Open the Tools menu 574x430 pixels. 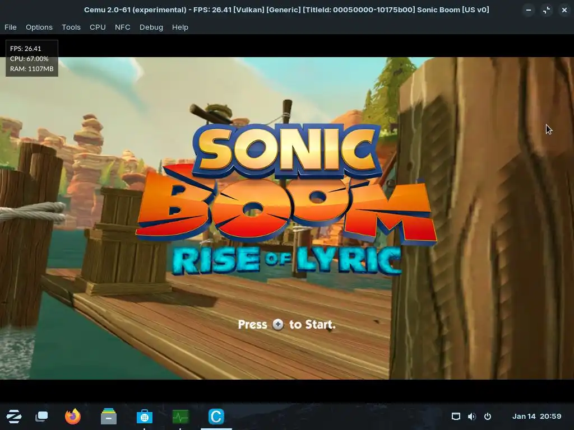pyautogui.click(x=71, y=27)
